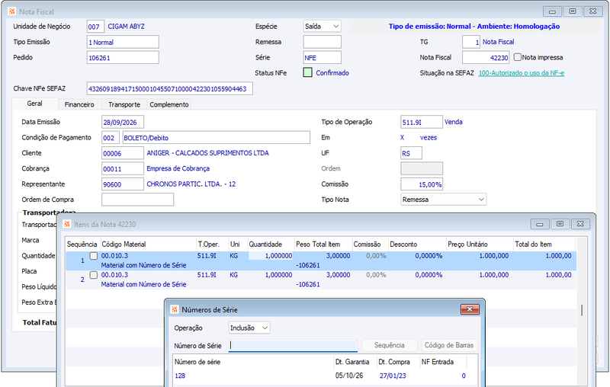
Task: Minimize the Itens da Nota window
Action: tap(540, 224)
